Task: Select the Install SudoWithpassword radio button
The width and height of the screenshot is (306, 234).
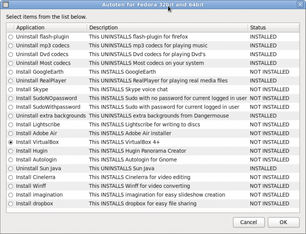Action: tap(11, 107)
